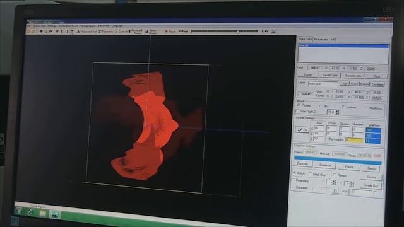Select the custom block radio button
This screenshot has width=404, height=227.
point(343,107)
